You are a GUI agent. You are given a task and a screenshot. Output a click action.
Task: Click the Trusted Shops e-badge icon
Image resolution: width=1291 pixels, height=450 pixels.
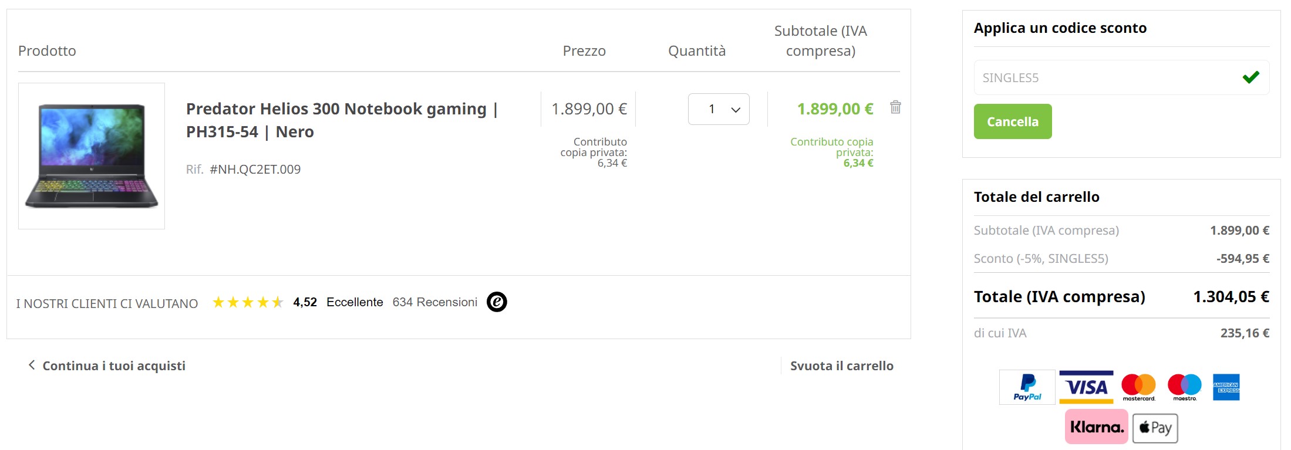[x=497, y=302]
